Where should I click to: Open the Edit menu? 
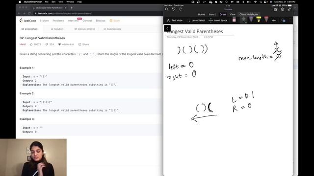53,2
